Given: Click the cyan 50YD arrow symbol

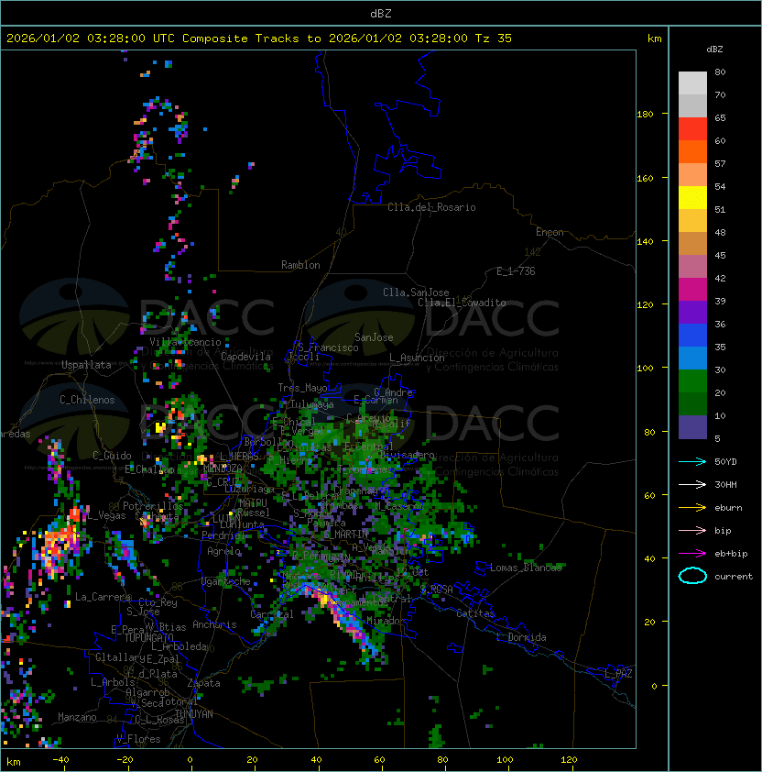Looking at the screenshot, I should (692, 462).
